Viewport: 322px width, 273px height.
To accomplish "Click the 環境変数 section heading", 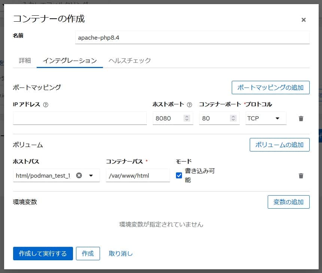I will coord(25,202).
